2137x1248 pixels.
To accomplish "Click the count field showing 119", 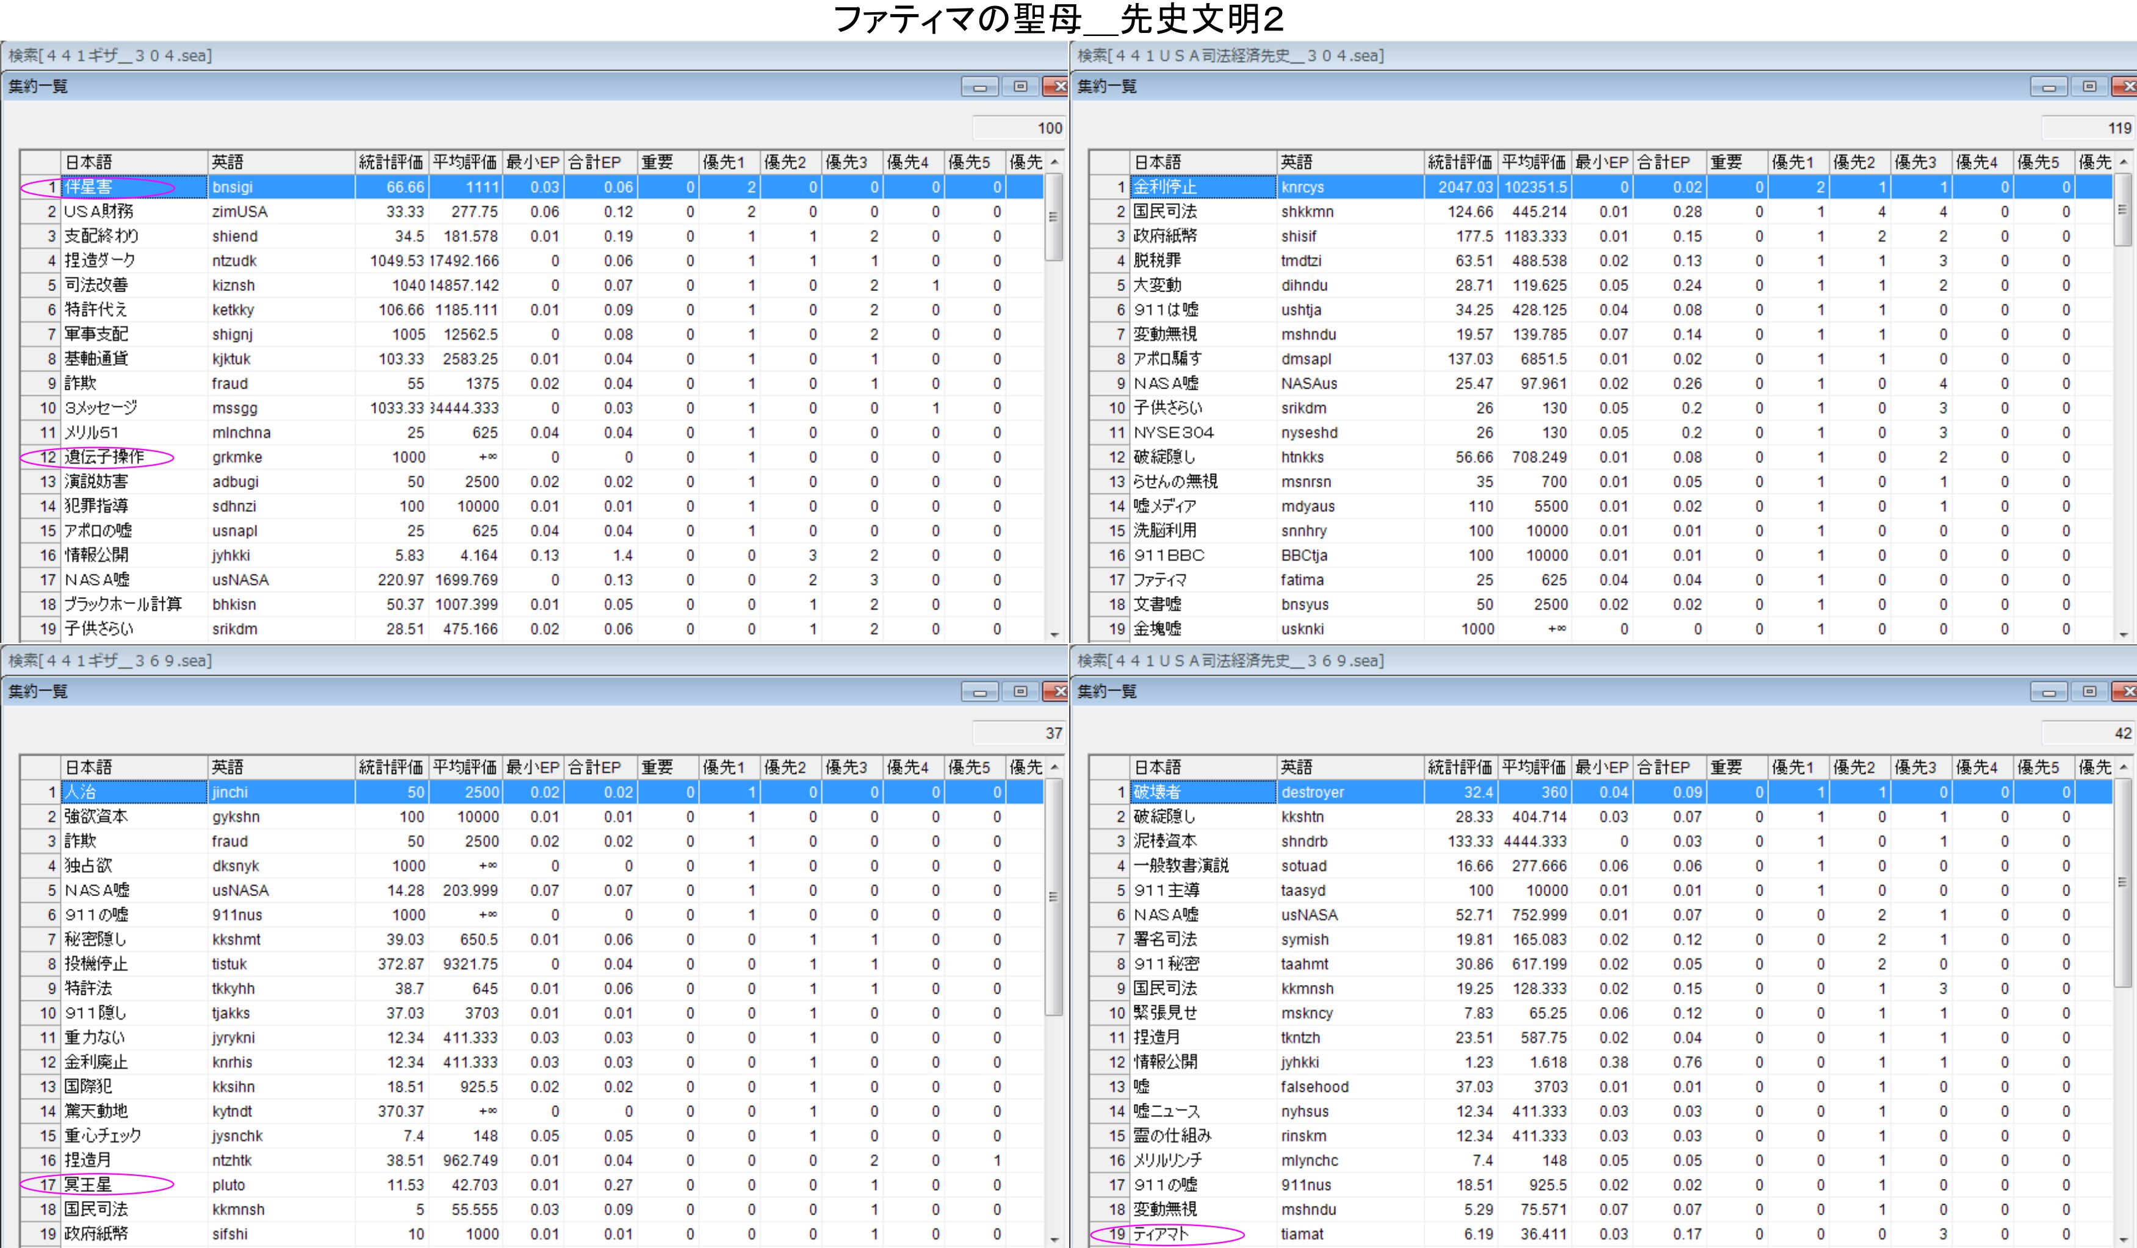I will 2088,128.
